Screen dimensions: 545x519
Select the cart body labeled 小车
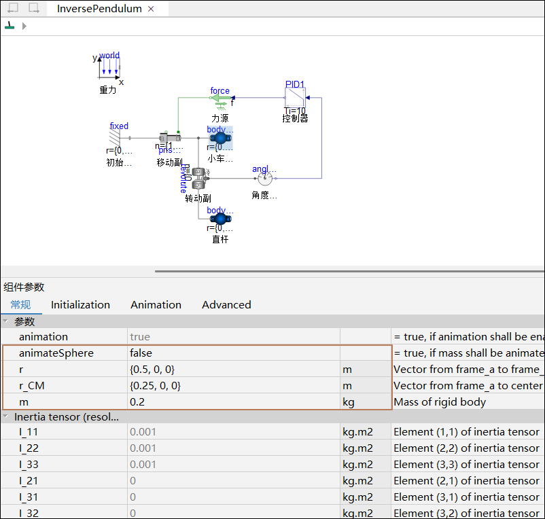pos(219,138)
